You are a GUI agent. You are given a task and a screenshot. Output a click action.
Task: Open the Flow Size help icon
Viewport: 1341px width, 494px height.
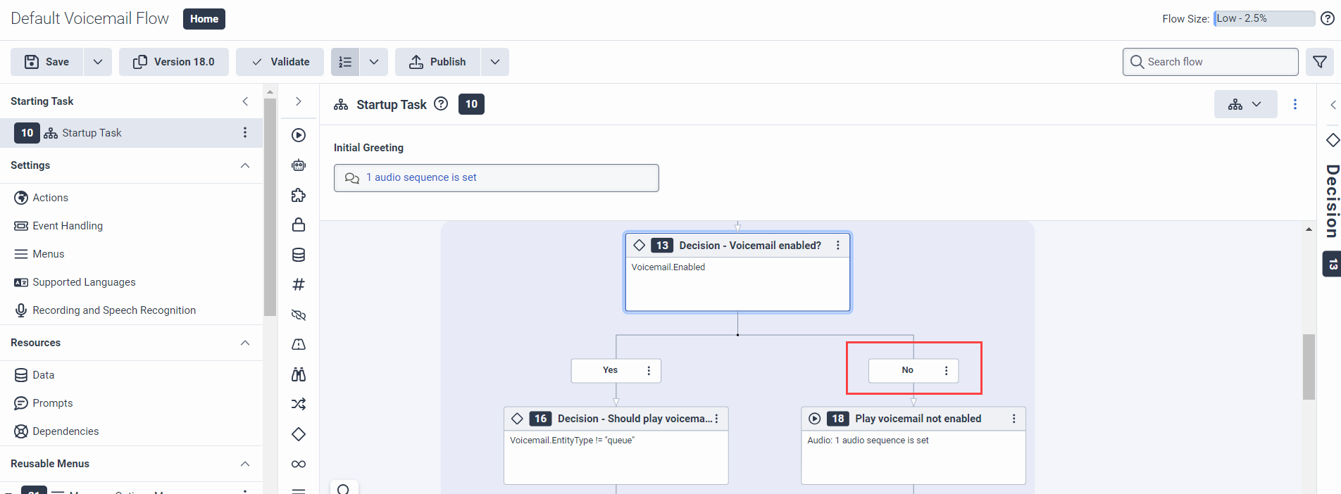click(1327, 18)
